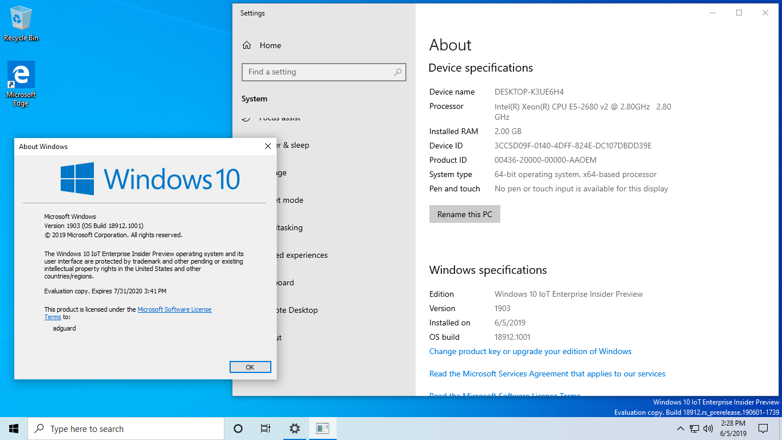Open Microsoft Software License link in dialog

(x=175, y=309)
